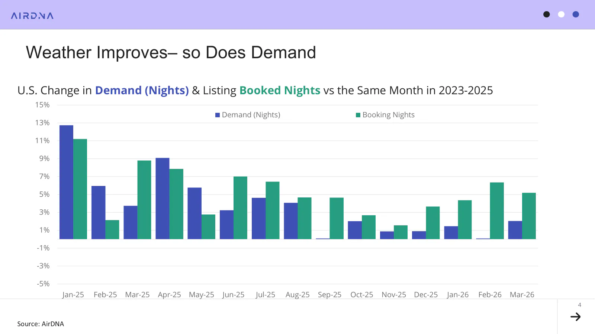Click the green square legend marker for Booking Nights
This screenshot has width=595, height=334.
click(x=358, y=115)
